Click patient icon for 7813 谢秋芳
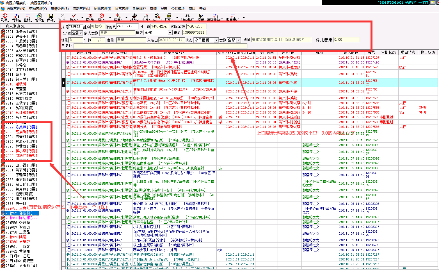The image size is (439, 270). (3, 84)
